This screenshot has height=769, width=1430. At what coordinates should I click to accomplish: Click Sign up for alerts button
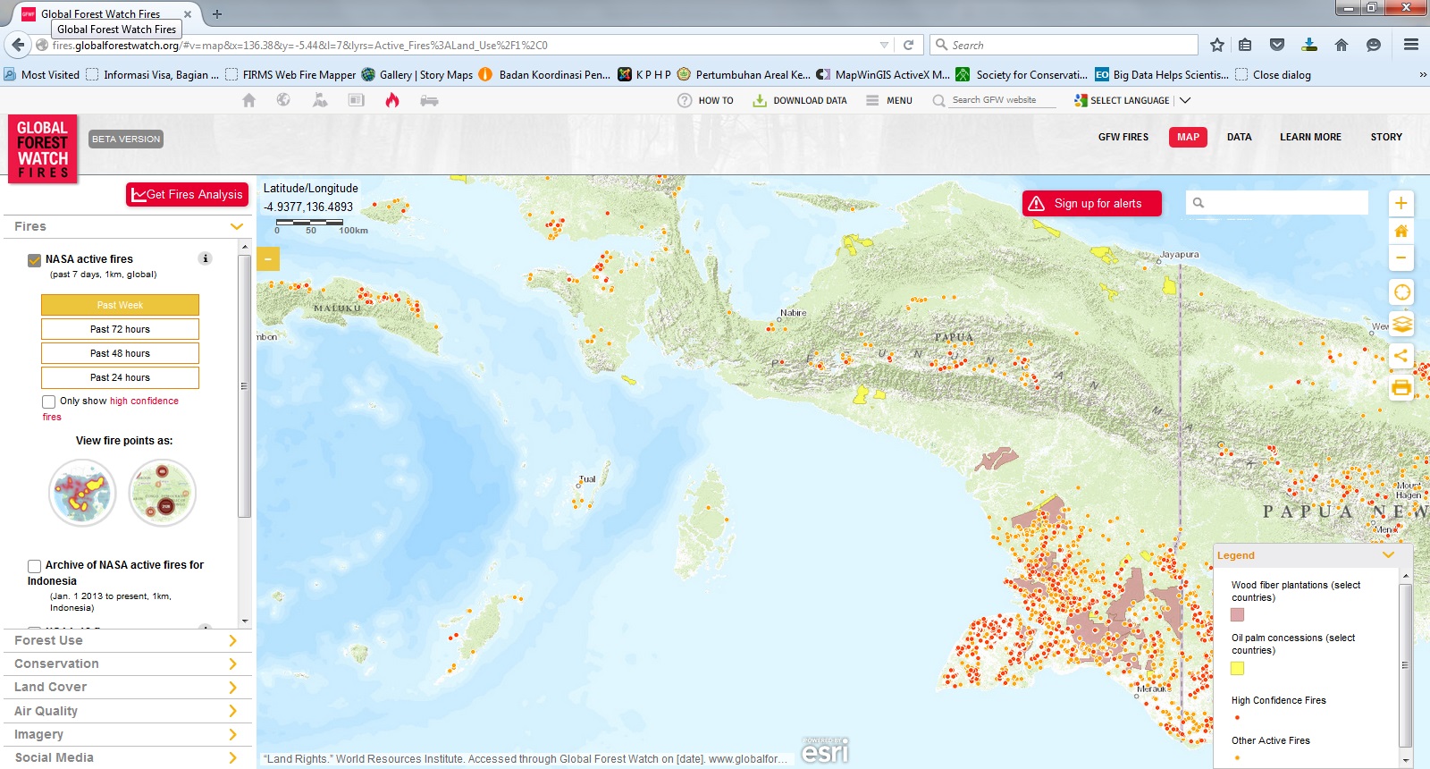click(1091, 203)
